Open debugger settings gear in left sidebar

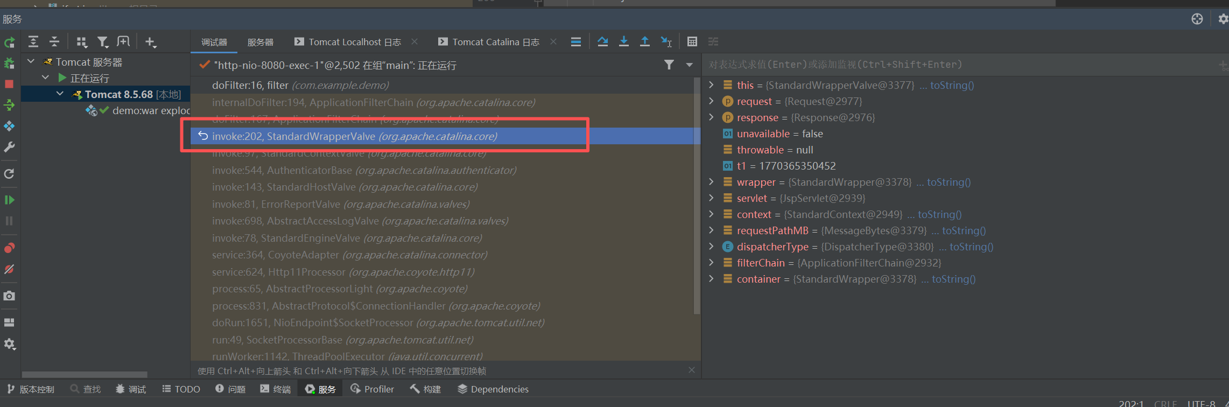[x=9, y=344]
